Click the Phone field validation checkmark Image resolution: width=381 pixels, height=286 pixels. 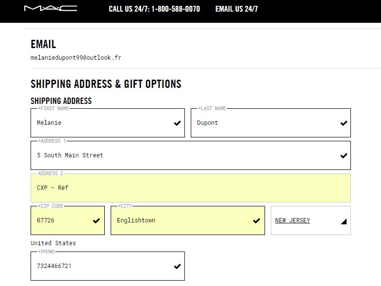click(x=177, y=266)
